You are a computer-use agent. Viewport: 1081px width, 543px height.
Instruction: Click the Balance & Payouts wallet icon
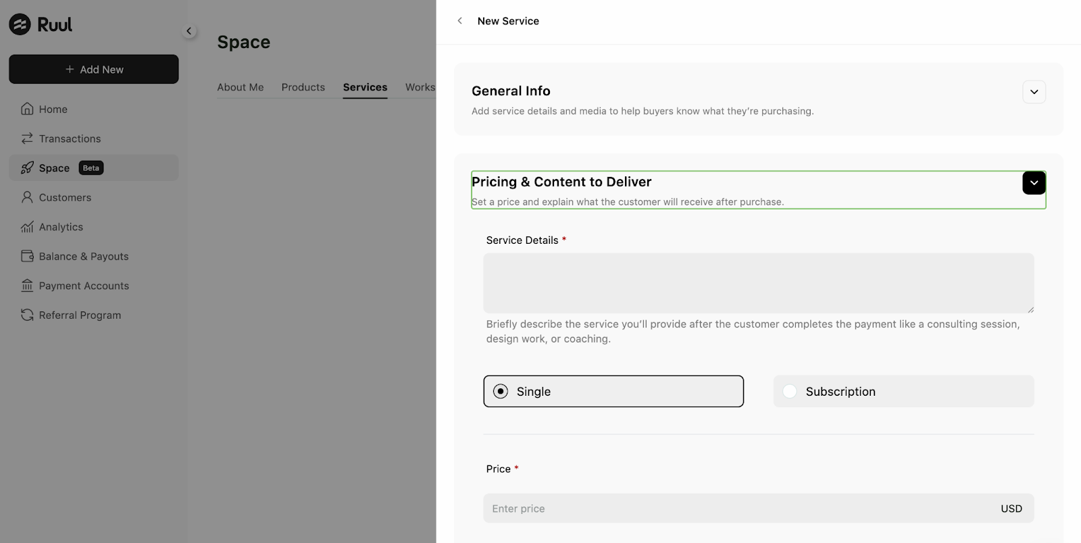[x=27, y=256]
